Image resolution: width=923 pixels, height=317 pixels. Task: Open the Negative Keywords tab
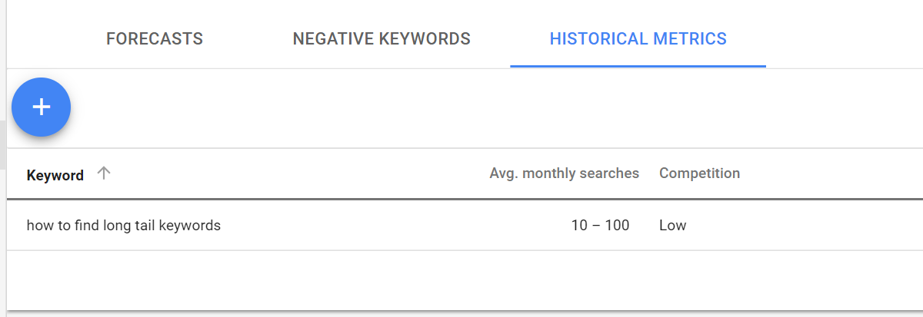point(382,38)
